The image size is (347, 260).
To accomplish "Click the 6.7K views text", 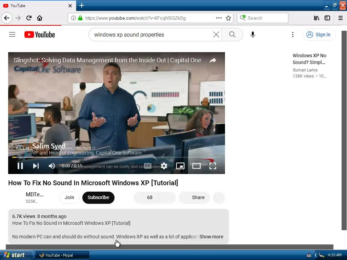I will point(24,216).
